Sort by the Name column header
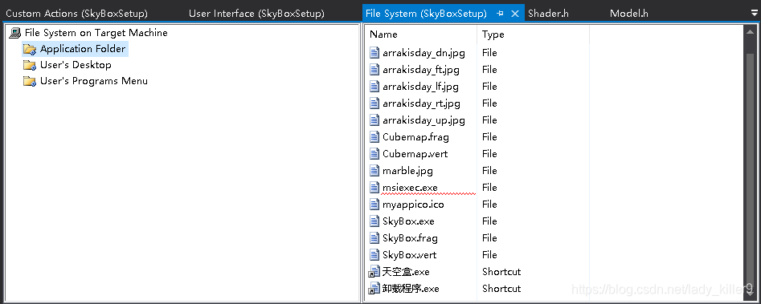 [383, 34]
